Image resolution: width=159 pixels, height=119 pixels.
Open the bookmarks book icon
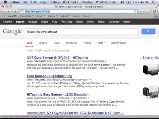tap(4, 16)
